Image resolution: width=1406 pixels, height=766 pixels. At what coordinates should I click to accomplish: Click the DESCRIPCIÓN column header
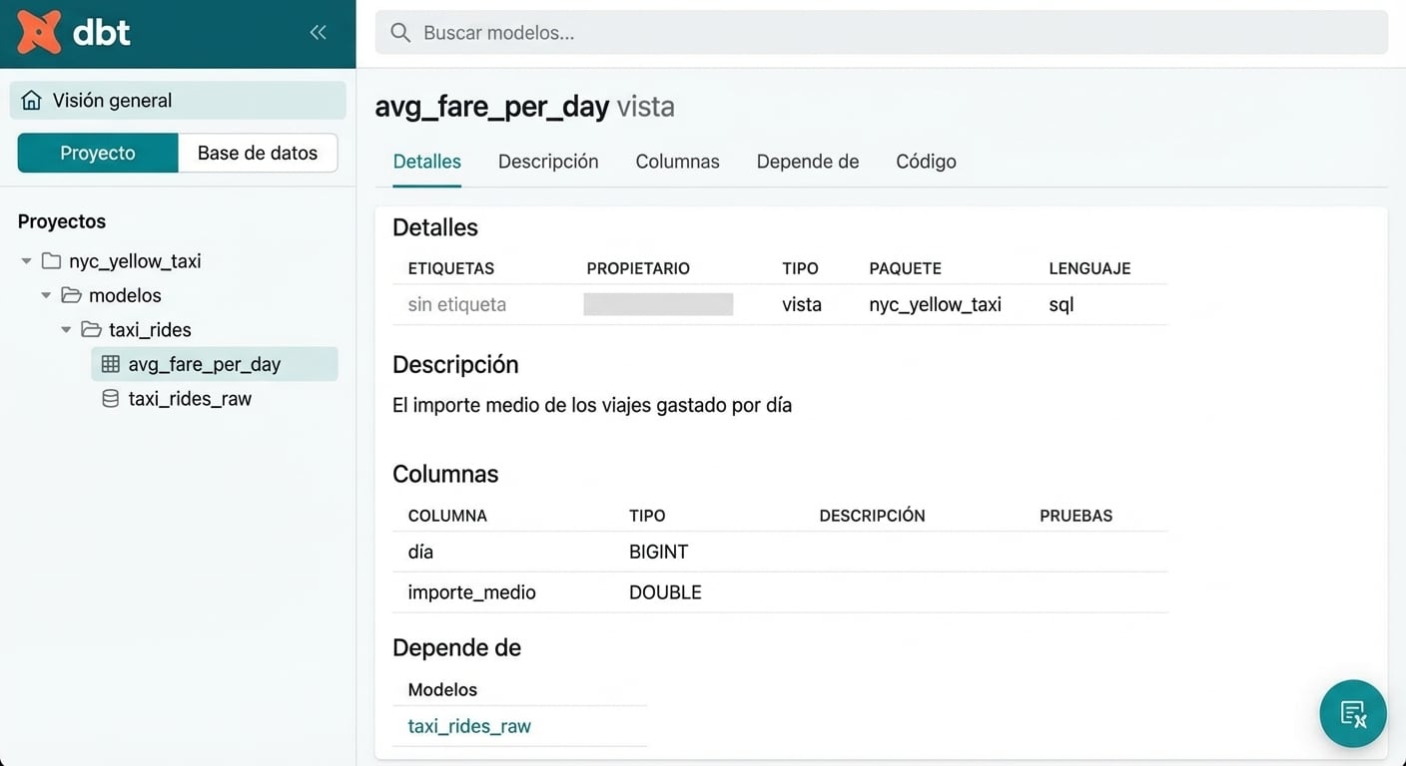(872, 516)
